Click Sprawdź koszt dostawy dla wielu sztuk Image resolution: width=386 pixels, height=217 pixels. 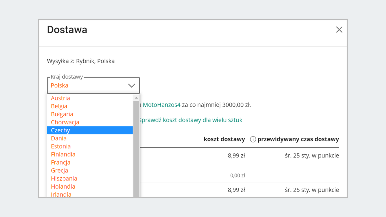click(x=191, y=120)
